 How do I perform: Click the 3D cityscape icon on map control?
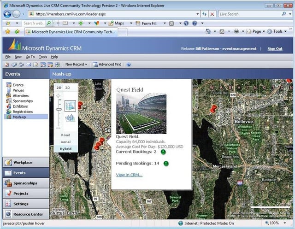70,118
